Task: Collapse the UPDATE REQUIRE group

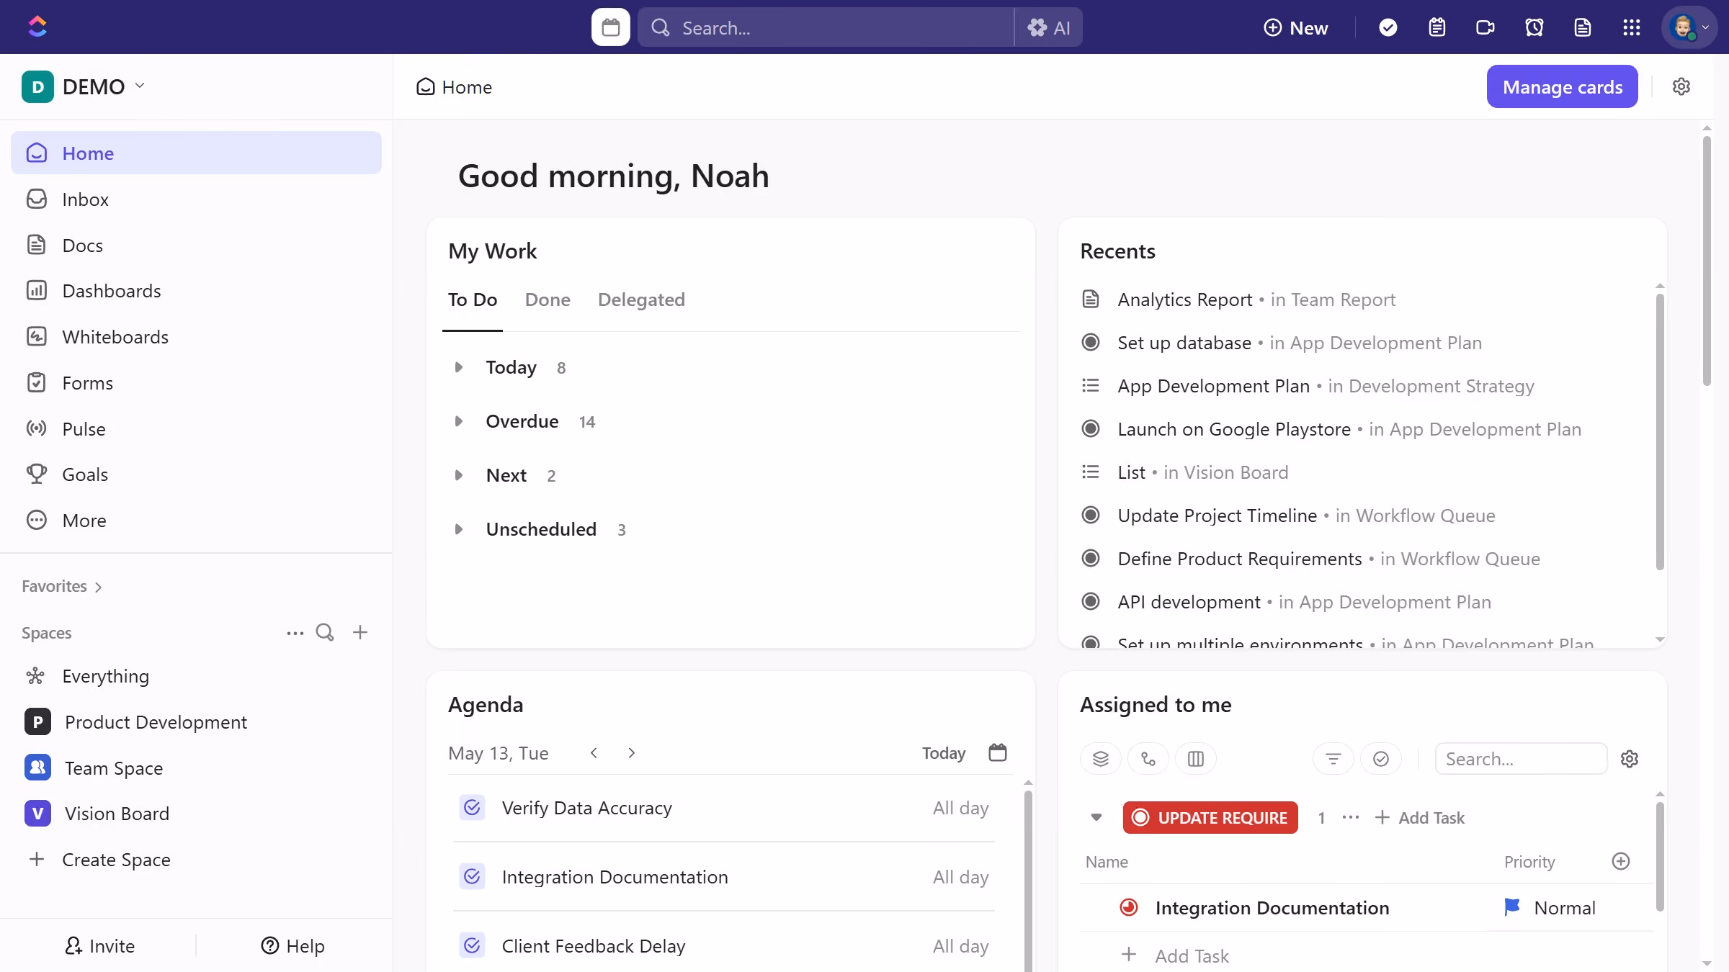Action: (x=1096, y=817)
